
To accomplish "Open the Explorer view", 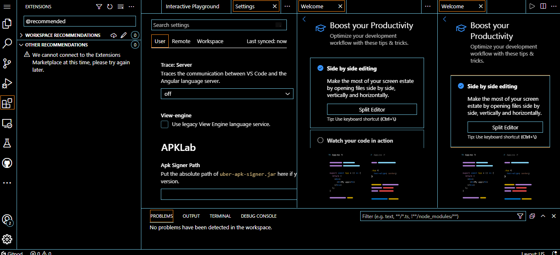I will pyautogui.click(x=7, y=24).
